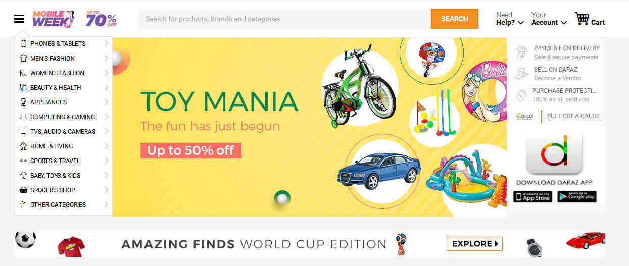Click the Grocer's Shop basket icon
The width and height of the screenshot is (629, 266).
[x=23, y=190]
